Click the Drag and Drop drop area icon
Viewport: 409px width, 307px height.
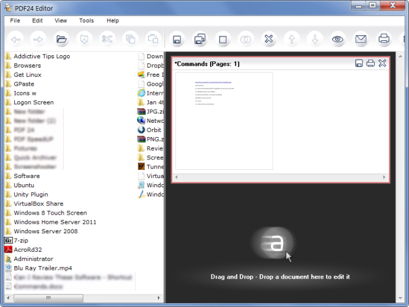[x=273, y=243]
